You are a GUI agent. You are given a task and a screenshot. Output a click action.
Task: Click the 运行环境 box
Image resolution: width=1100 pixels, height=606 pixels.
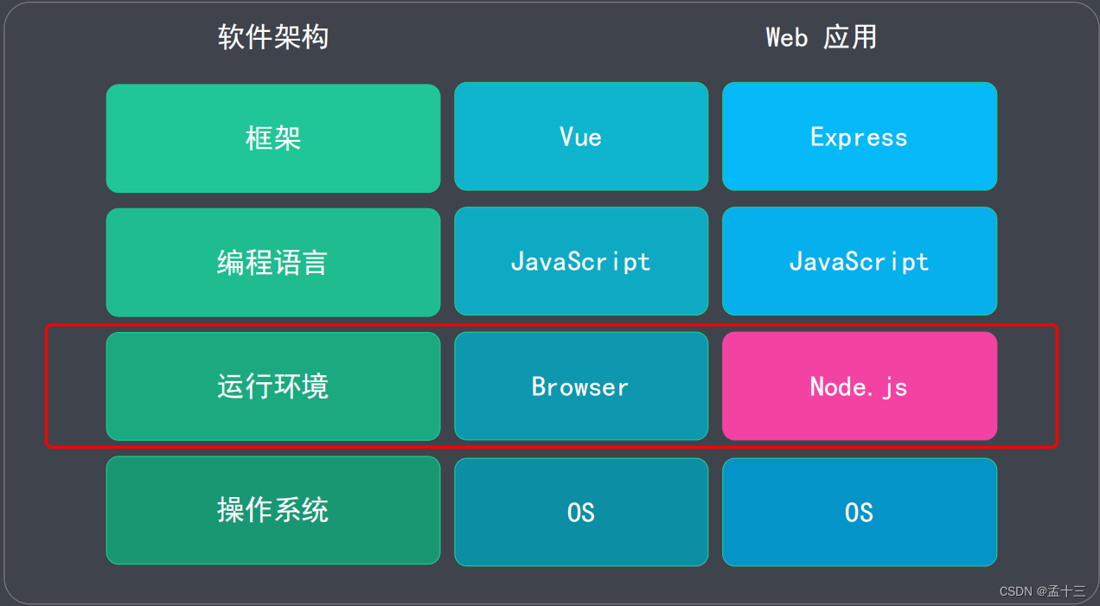273,386
